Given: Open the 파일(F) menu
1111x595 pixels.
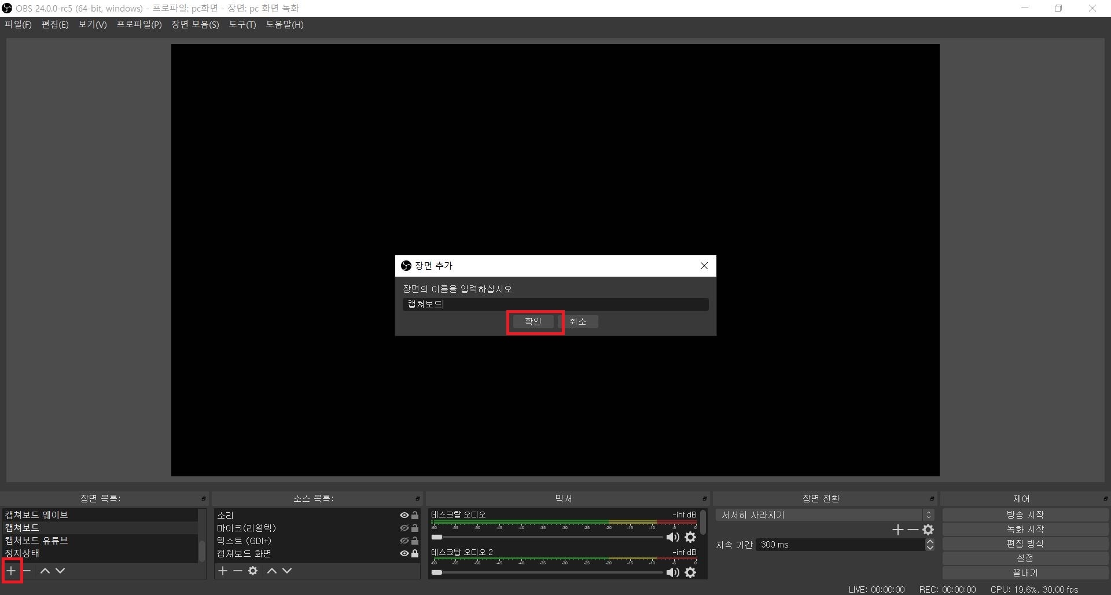Looking at the screenshot, I should click(x=18, y=24).
